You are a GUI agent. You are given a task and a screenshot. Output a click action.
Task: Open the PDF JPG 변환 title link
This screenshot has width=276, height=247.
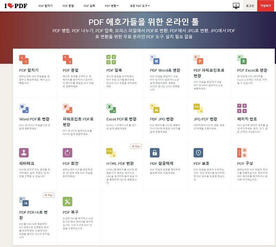point(162,119)
